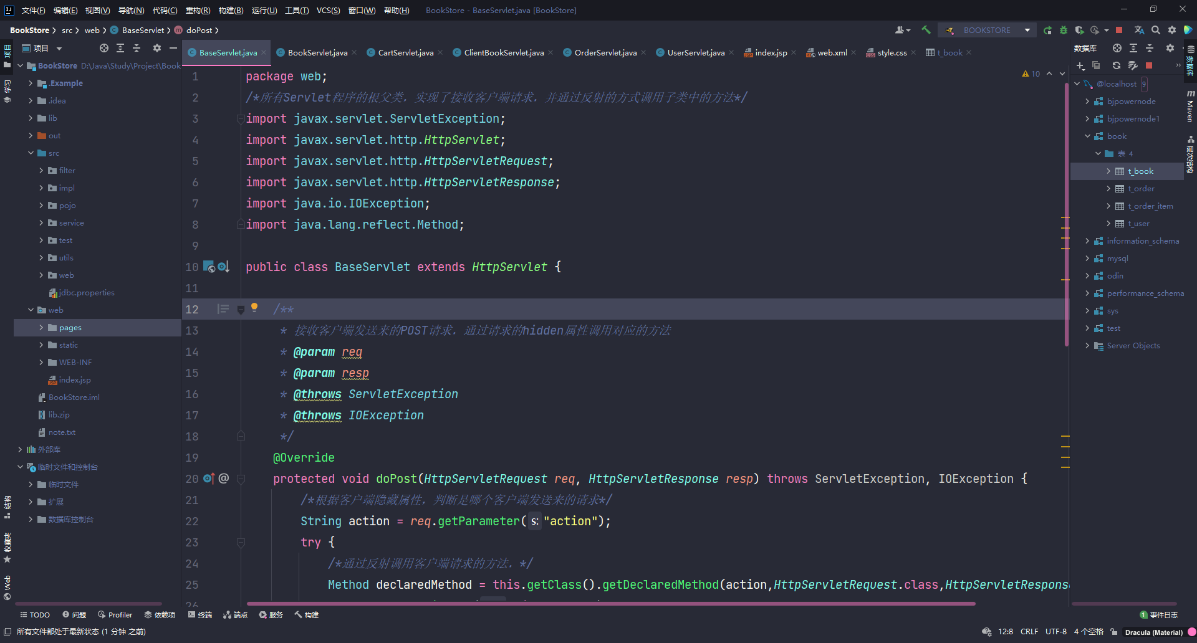Fold the Javadoc comment at line 12
Screen dimensions: 1197x643
[x=241, y=310]
